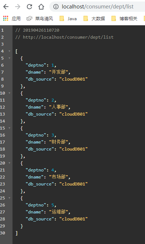Click the address bar URL text

[x=98, y=7]
